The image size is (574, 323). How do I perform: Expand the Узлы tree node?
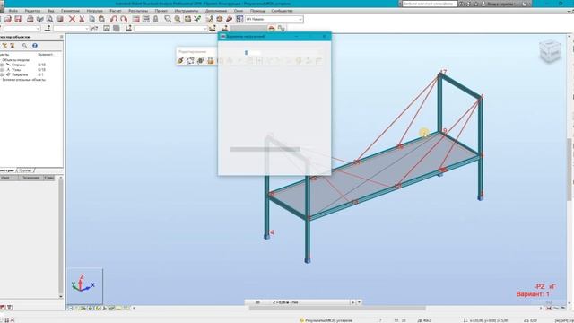[2, 70]
